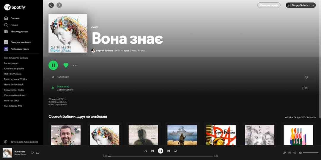321x160 pixels.
Task: Click the 26 марта 2021 г. release date
Action: tap(58, 99)
